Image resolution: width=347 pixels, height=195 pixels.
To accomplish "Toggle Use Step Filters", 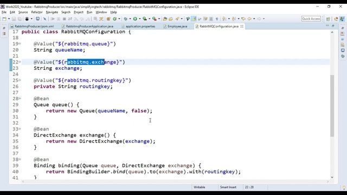I will (101, 19).
